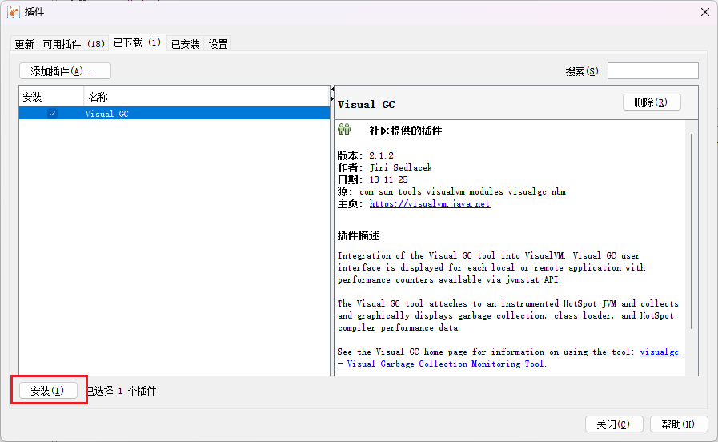The width and height of the screenshot is (718, 442).
Task: Open the 设置 tab
Action: pyautogui.click(x=218, y=44)
